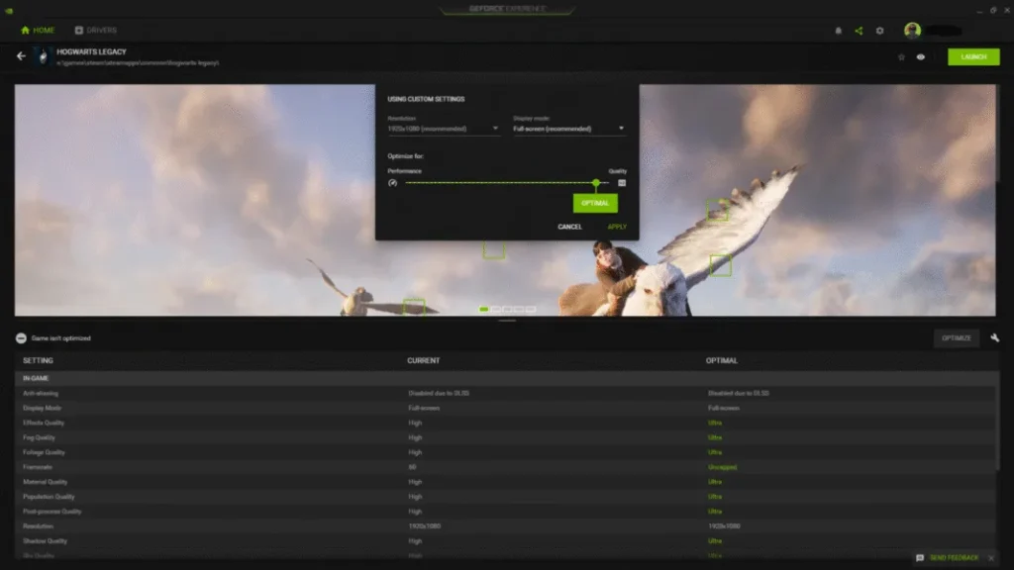Switch to the Drivers tab

click(x=95, y=31)
